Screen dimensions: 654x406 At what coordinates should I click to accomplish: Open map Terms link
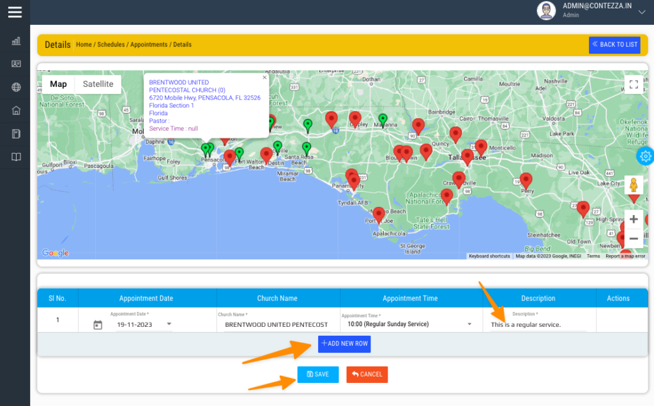pos(593,256)
